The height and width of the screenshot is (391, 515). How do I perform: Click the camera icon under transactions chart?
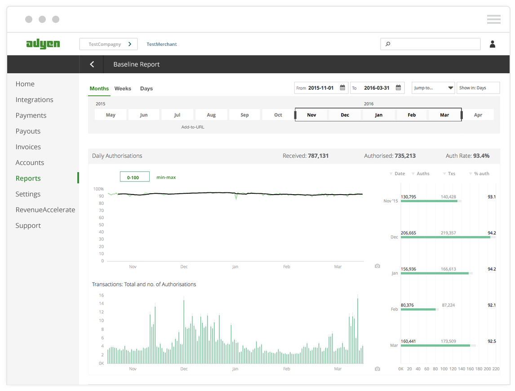[x=377, y=369]
